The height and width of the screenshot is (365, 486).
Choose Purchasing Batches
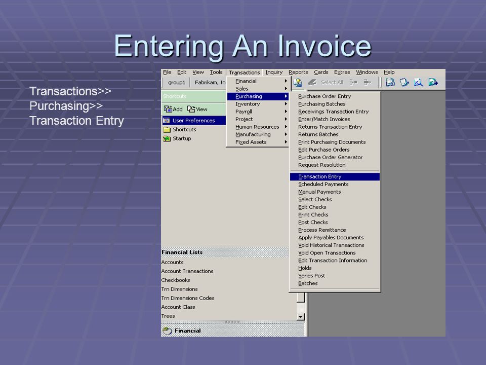tap(335, 104)
